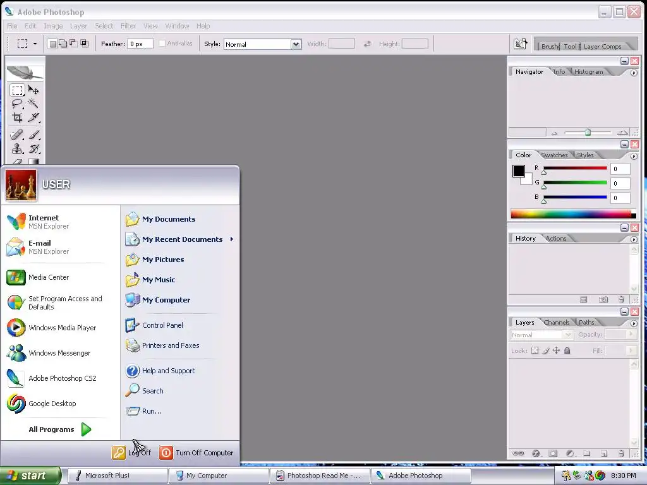This screenshot has width=647, height=485.
Task: Select the Magic Wand tool
Action: pyautogui.click(x=34, y=104)
